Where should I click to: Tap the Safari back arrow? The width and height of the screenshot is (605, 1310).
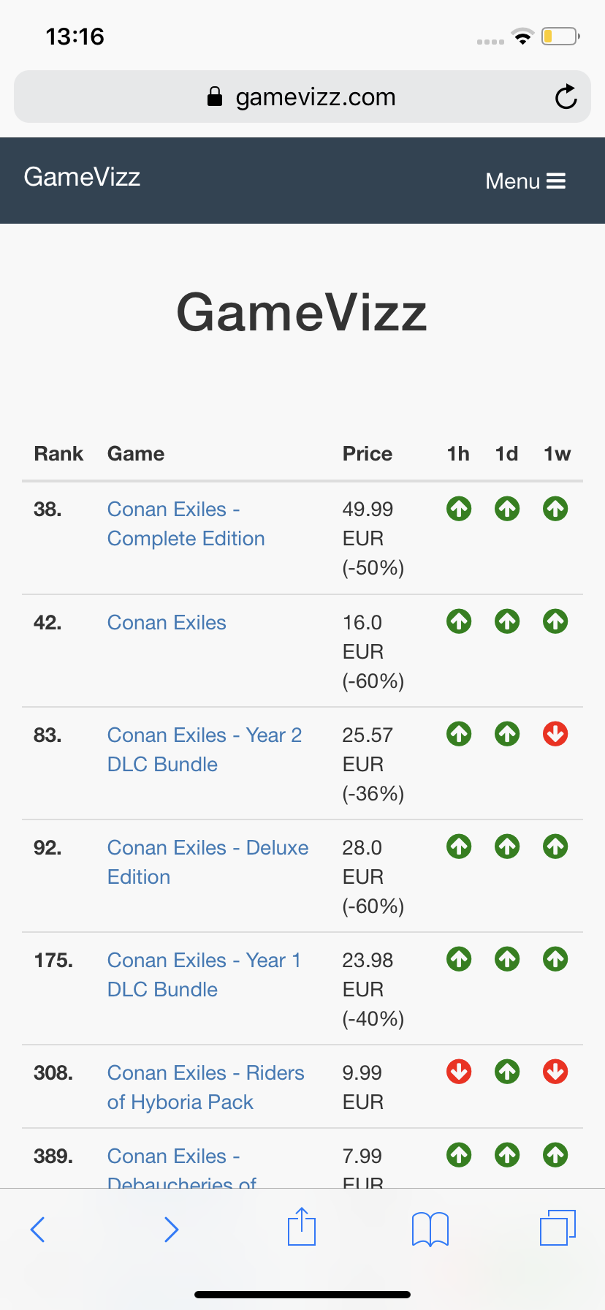tap(38, 1230)
